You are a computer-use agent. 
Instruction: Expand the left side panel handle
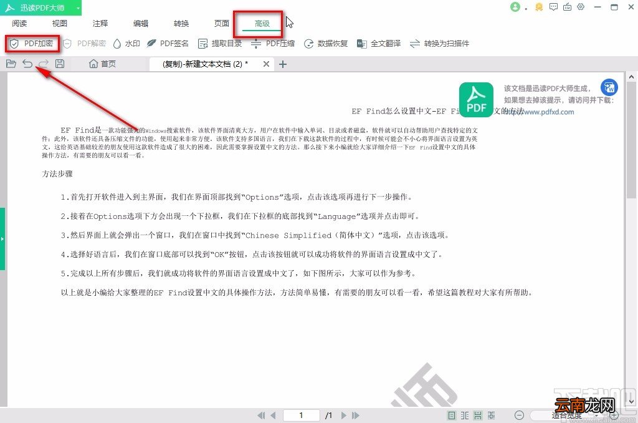tap(2, 239)
